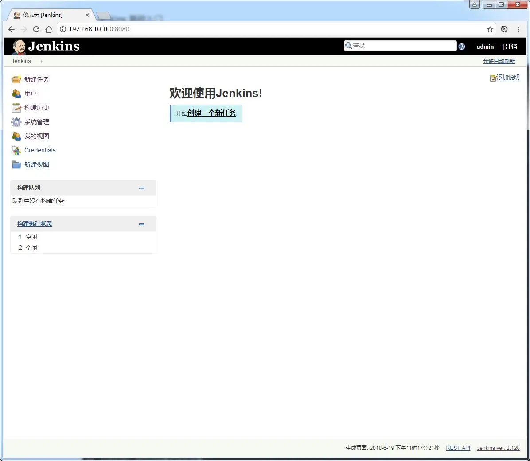Viewport: 530px width, 461px height.
Task: Click the forward navigation arrow
Action: (23, 29)
